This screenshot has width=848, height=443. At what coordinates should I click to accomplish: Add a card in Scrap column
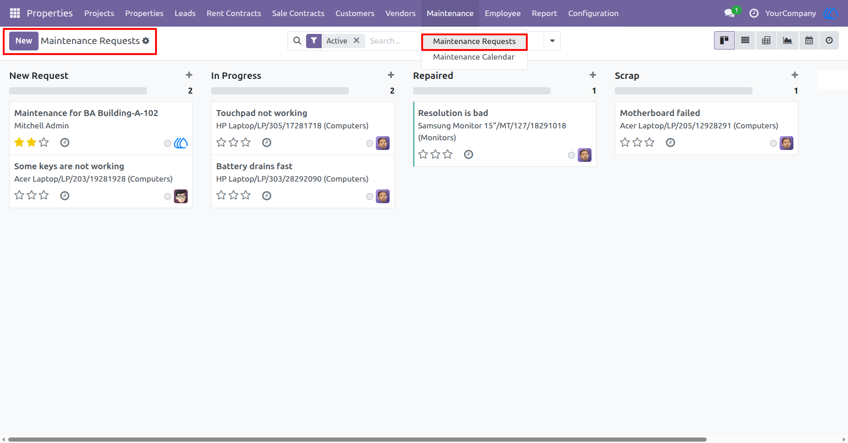(795, 75)
